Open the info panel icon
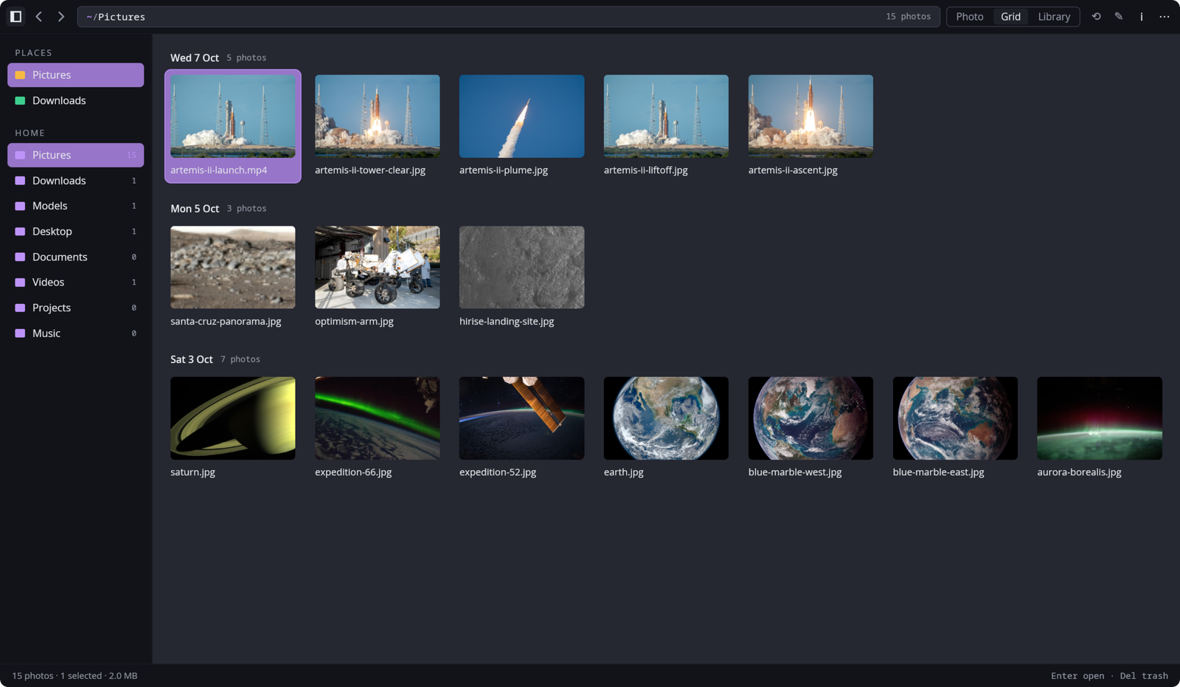The width and height of the screenshot is (1180, 687). click(1141, 16)
